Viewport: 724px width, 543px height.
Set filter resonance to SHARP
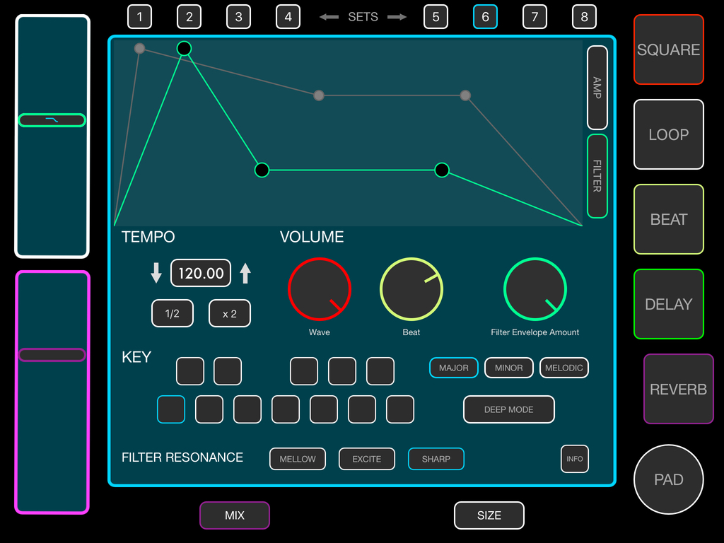[436, 459]
